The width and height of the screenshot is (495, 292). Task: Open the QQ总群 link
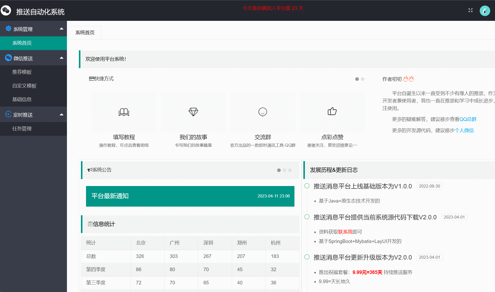pos(468,119)
